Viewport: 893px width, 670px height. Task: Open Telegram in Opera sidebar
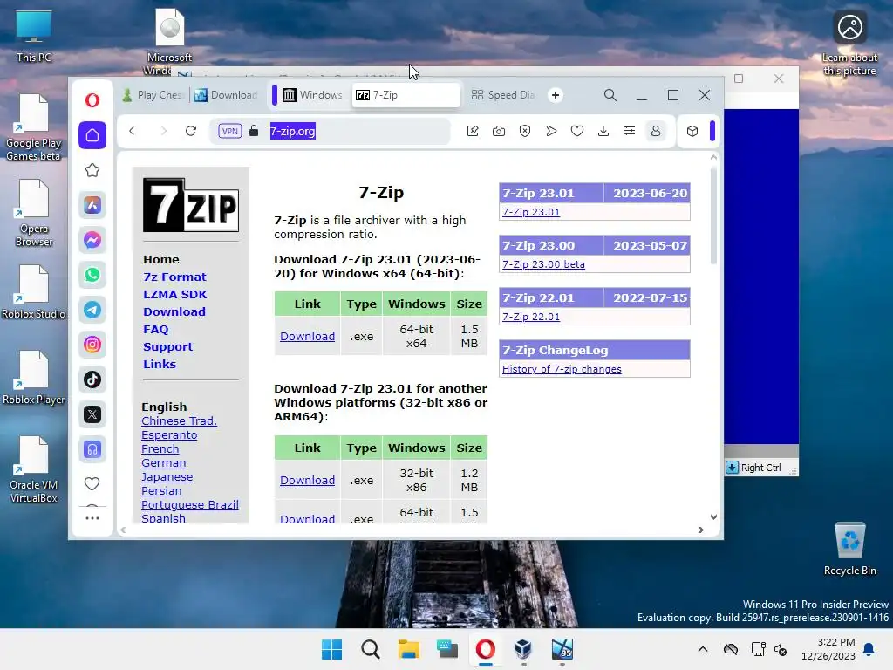click(92, 310)
